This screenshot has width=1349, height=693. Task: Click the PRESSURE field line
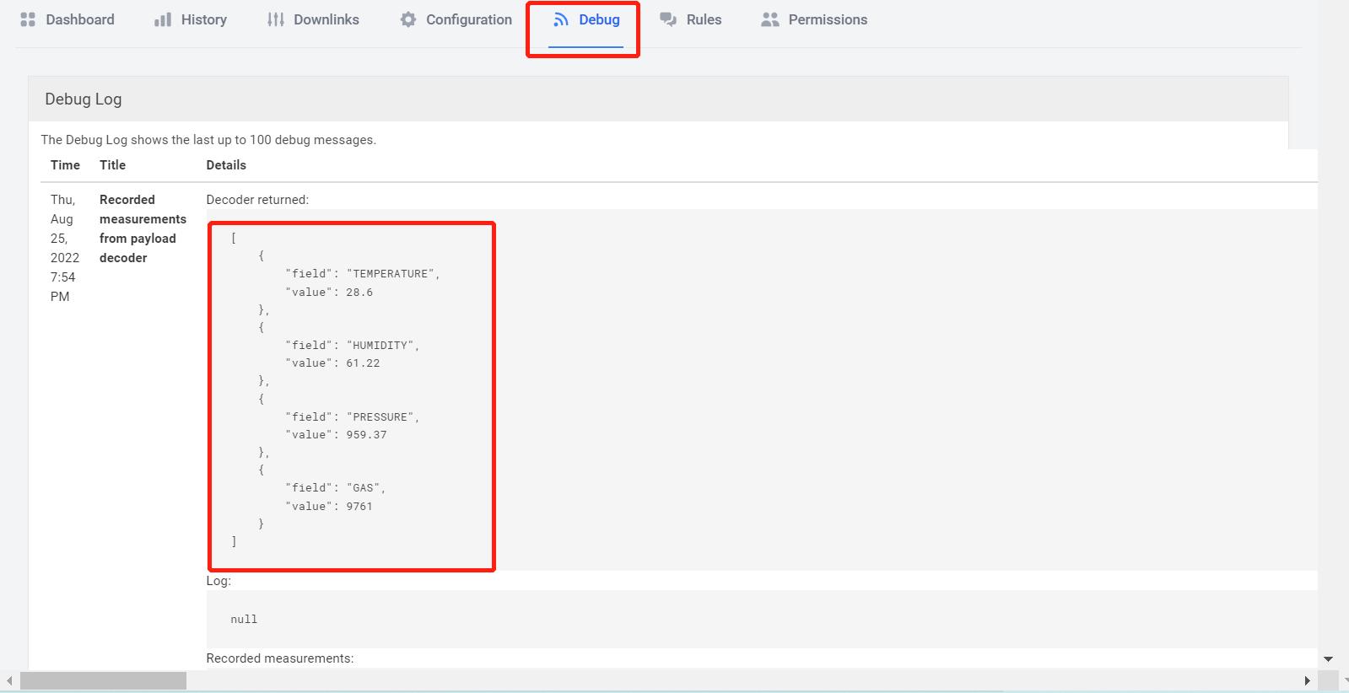point(353,417)
